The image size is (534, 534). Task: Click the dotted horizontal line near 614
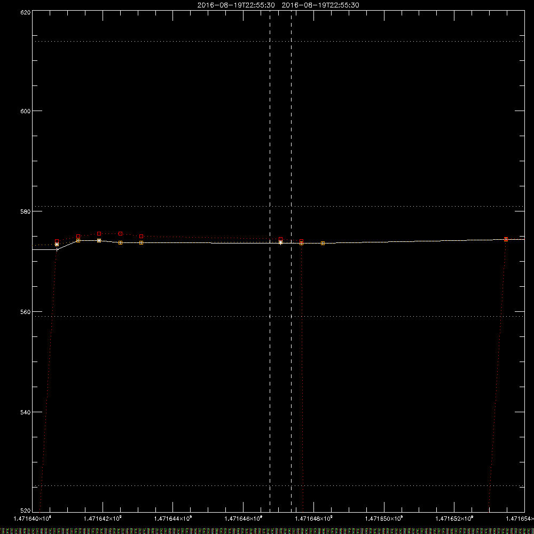click(x=278, y=42)
